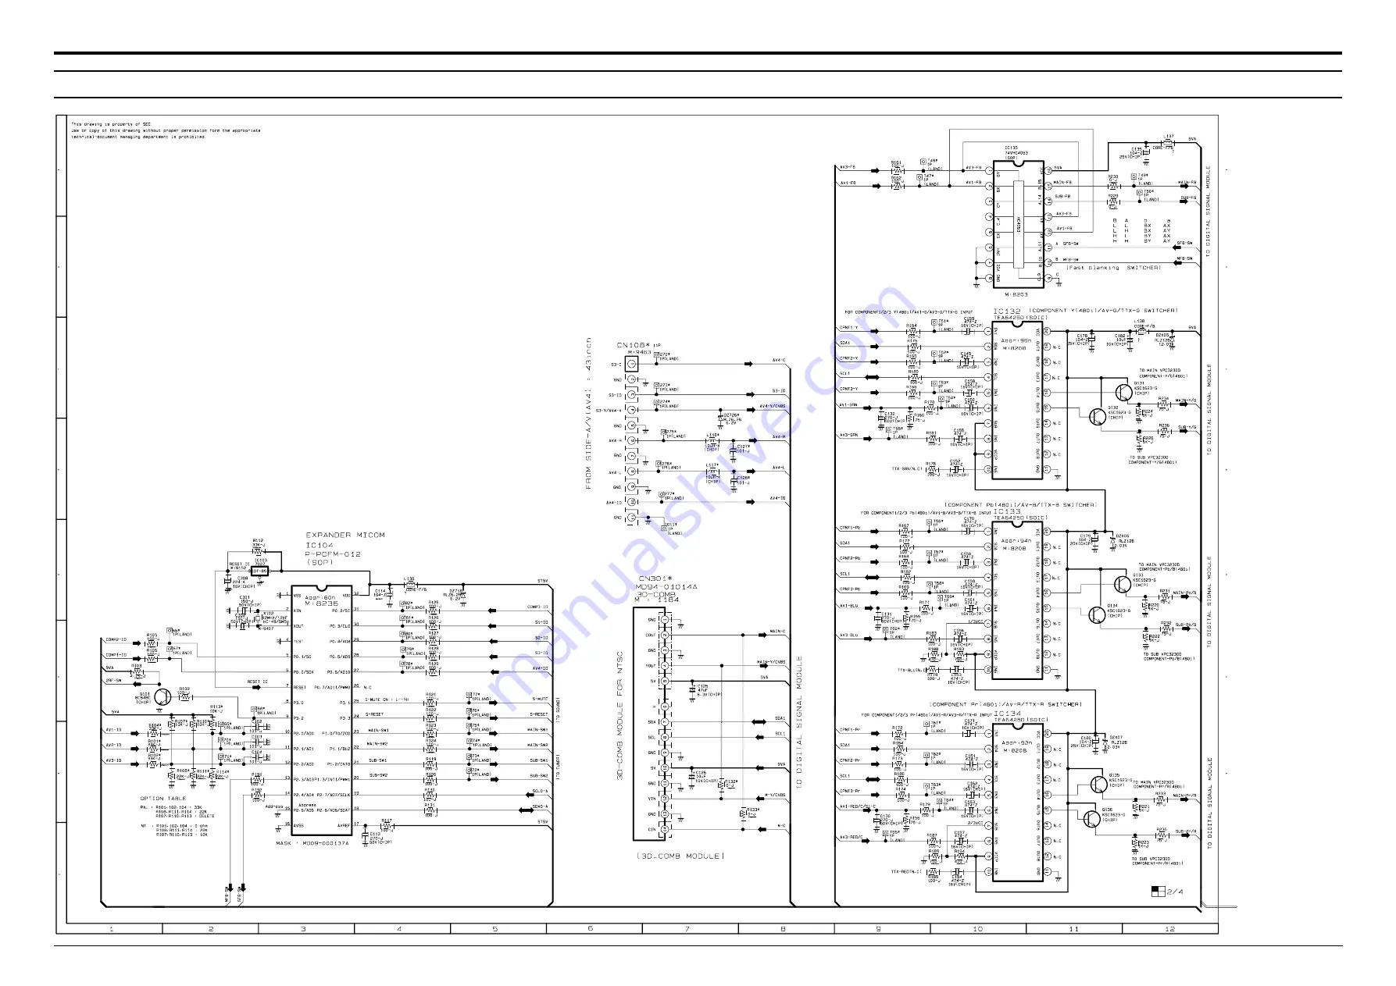Screen dimensions: 1396x986
Task: Click the 'OPTION TABLE' heading
Action: pyautogui.click(x=163, y=799)
